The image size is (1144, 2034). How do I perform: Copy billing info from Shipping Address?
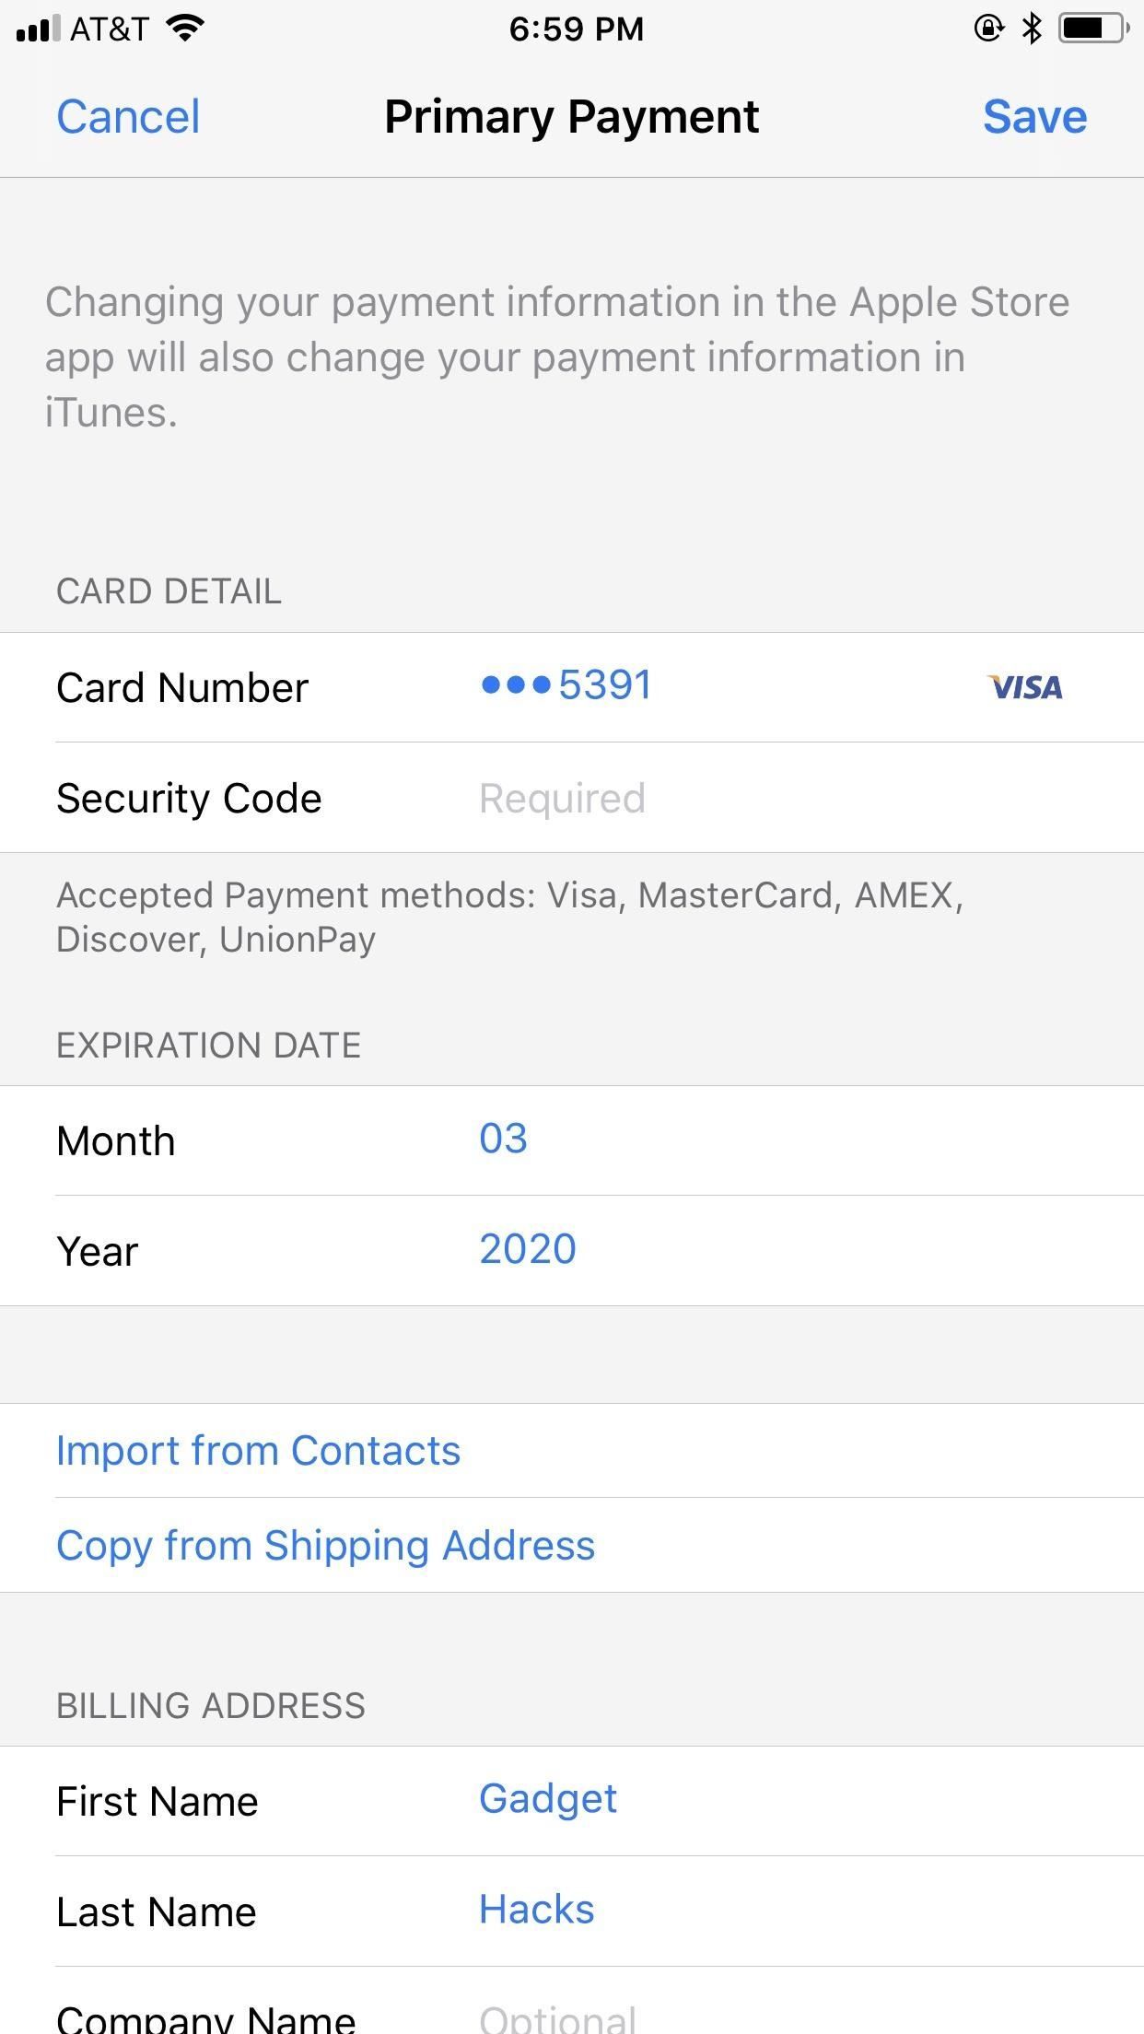[x=326, y=1546]
